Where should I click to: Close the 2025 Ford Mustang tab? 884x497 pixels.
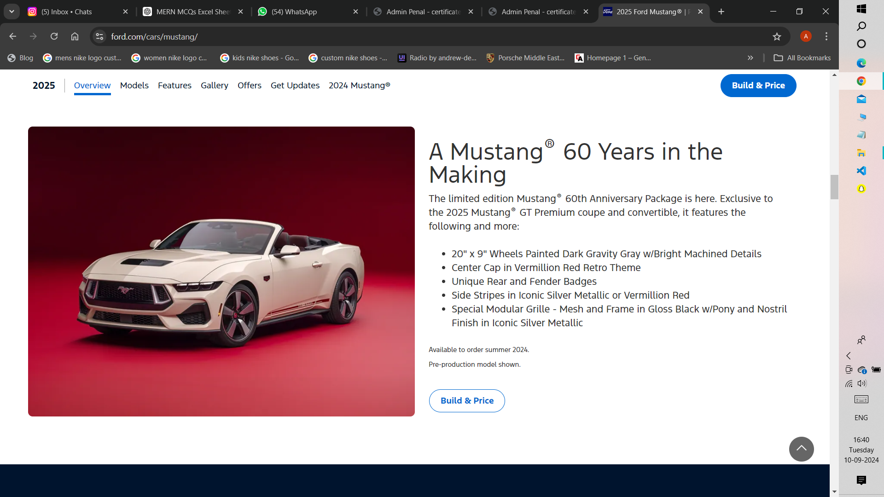click(700, 12)
